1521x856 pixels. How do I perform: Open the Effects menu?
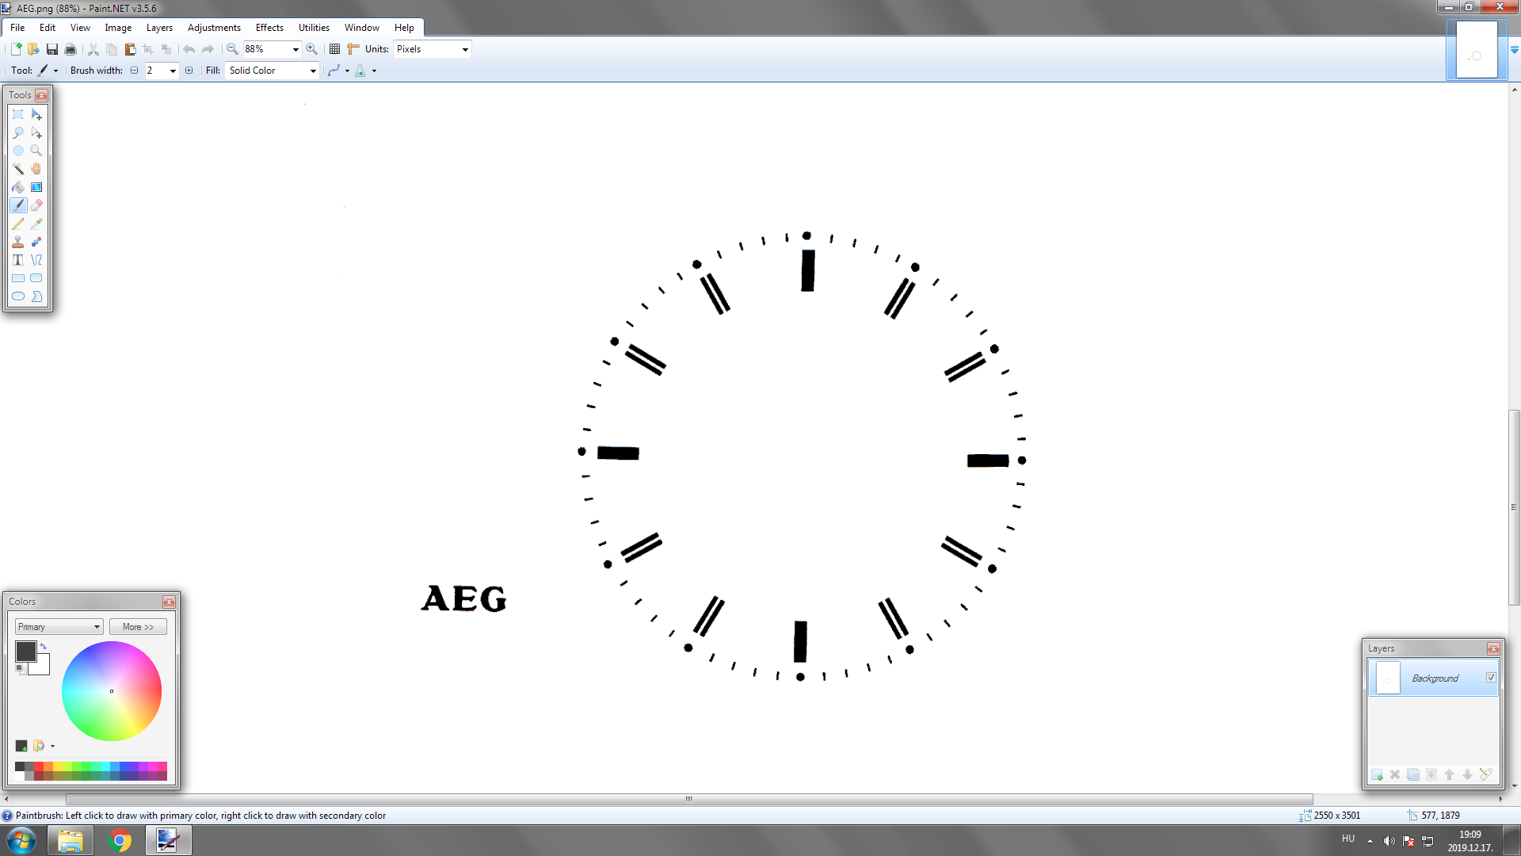[x=269, y=28]
